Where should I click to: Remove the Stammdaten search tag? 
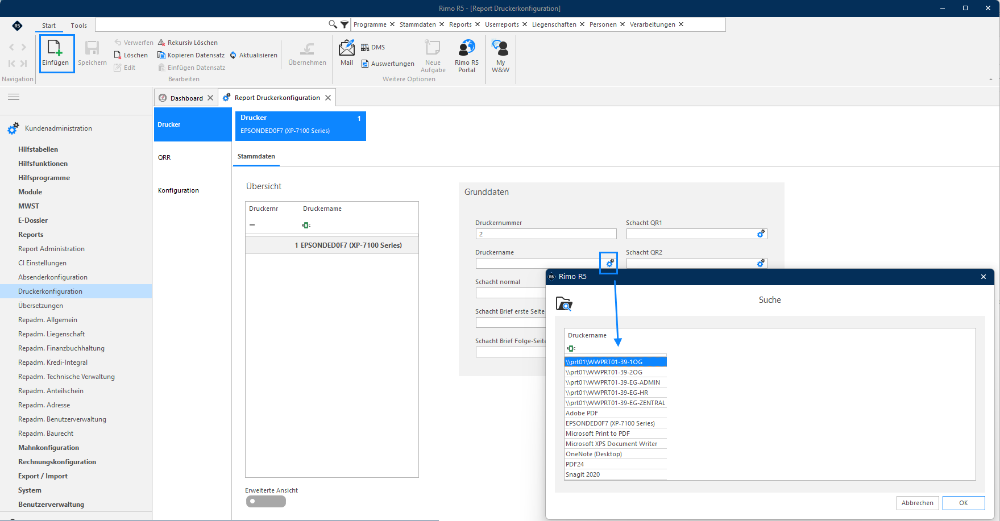click(442, 24)
